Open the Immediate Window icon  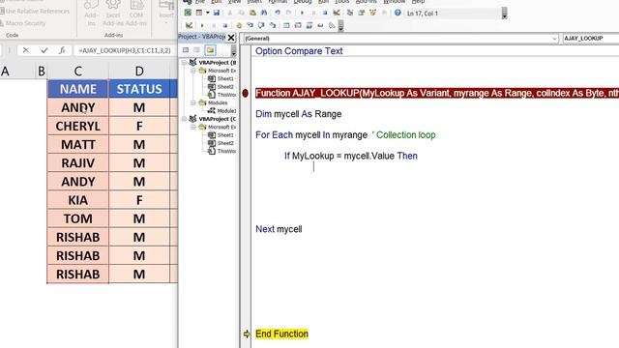298,26
